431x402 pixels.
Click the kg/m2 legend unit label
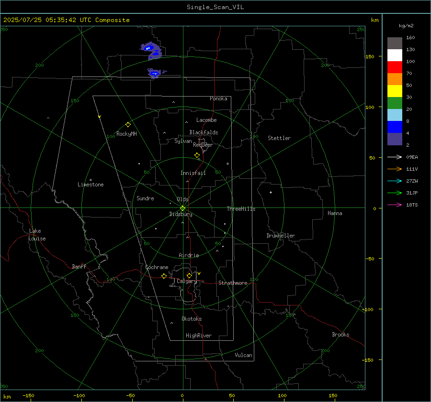point(406,26)
